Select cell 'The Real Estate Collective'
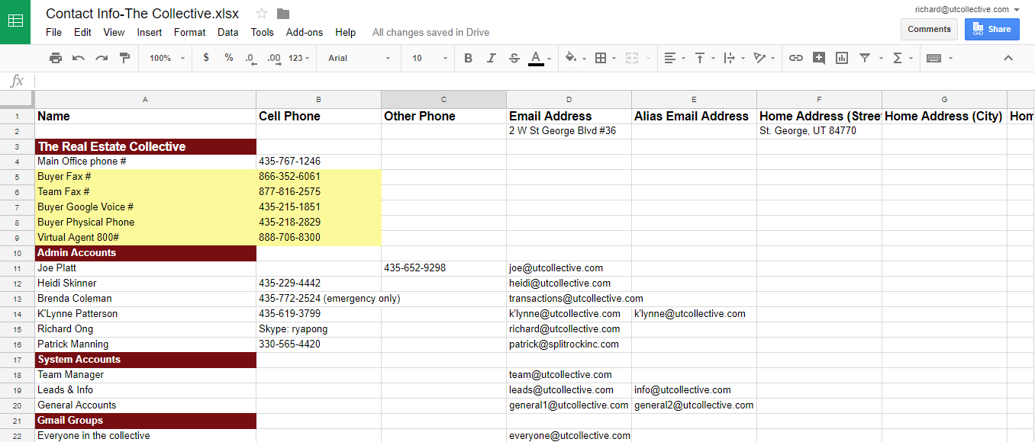 click(x=145, y=146)
